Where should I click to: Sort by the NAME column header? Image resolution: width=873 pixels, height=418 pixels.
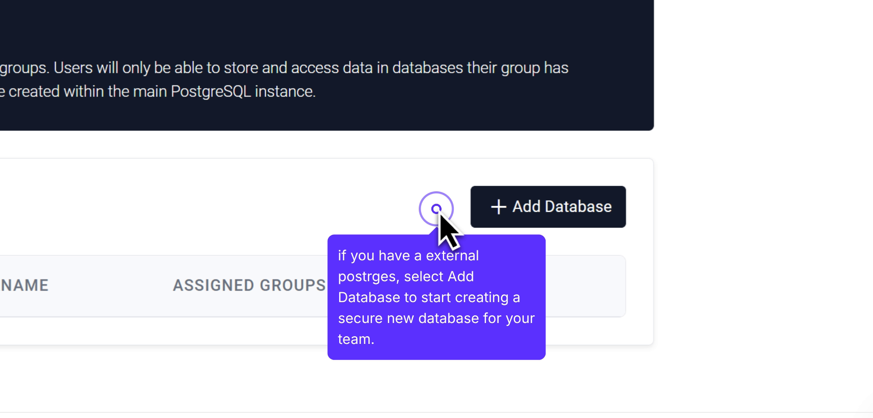coord(25,285)
